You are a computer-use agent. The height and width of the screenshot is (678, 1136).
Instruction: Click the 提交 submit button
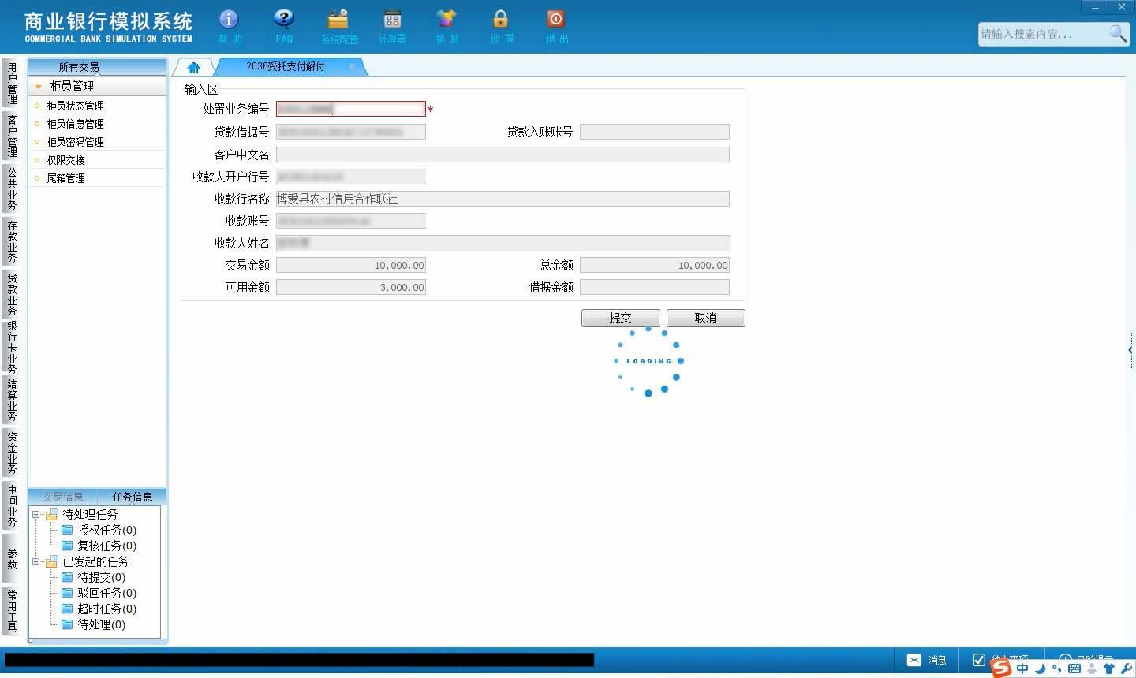(621, 318)
